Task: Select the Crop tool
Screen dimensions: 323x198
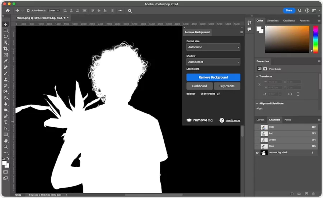Action: 6,49
